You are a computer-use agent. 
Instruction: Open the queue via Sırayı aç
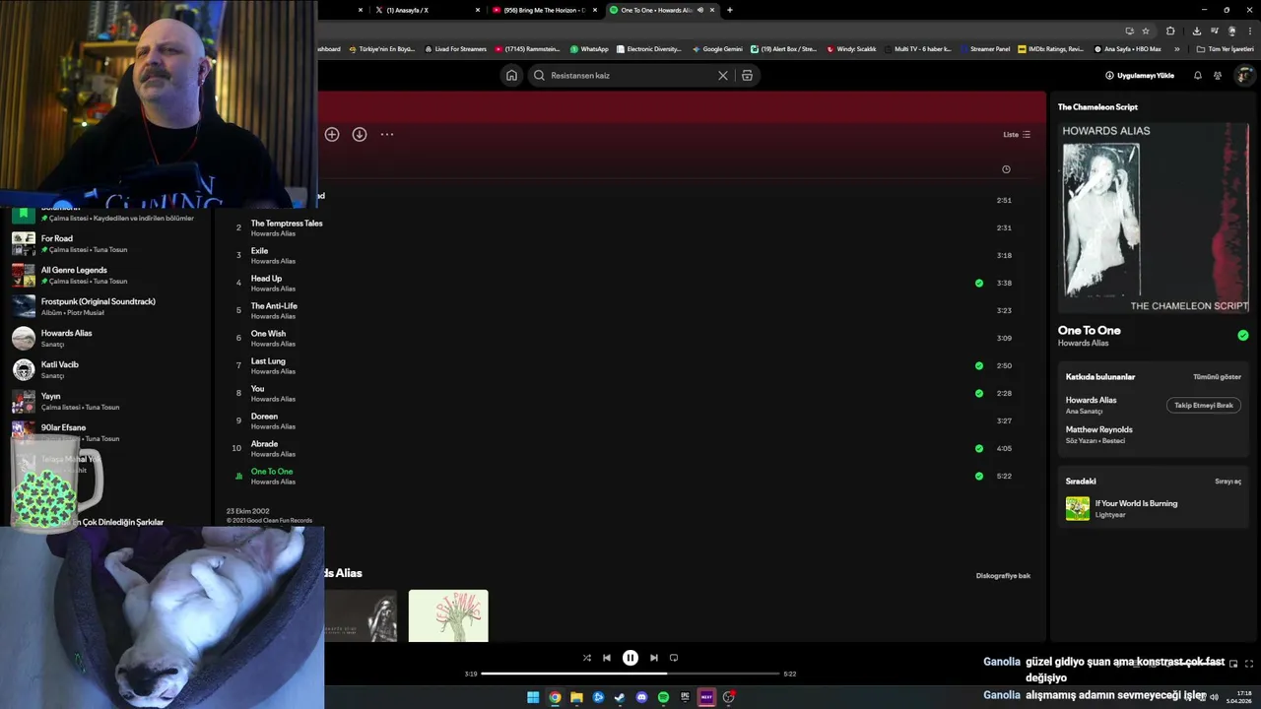1228,482
